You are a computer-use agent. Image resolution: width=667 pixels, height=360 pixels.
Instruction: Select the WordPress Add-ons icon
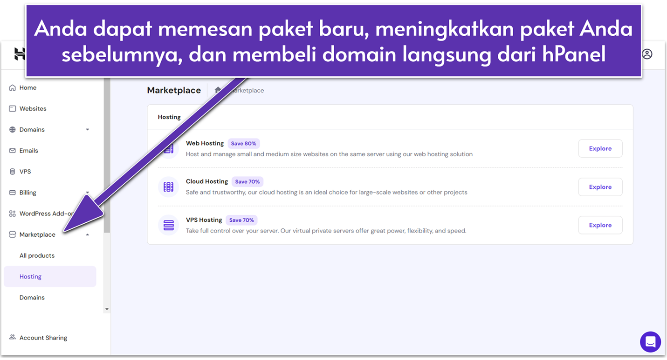[12, 213]
